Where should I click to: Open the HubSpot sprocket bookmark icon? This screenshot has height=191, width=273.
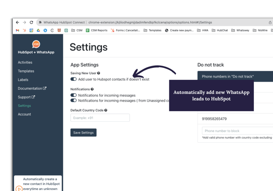pos(25,31)
